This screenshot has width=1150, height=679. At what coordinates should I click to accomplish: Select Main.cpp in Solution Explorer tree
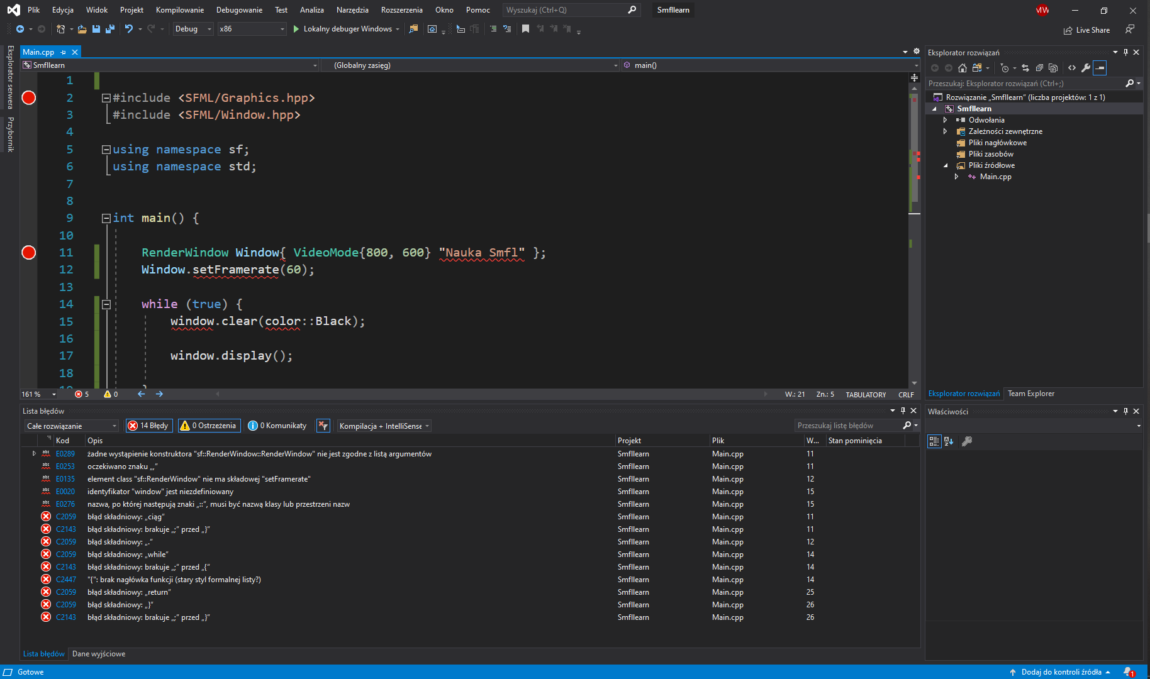click(x=995, y=177)
